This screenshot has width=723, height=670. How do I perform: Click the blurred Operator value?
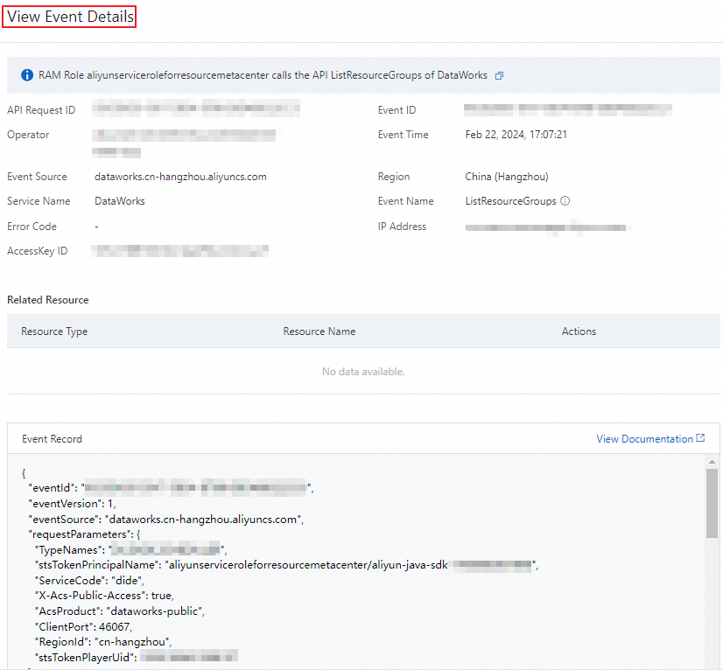click(x=184, y=143)
